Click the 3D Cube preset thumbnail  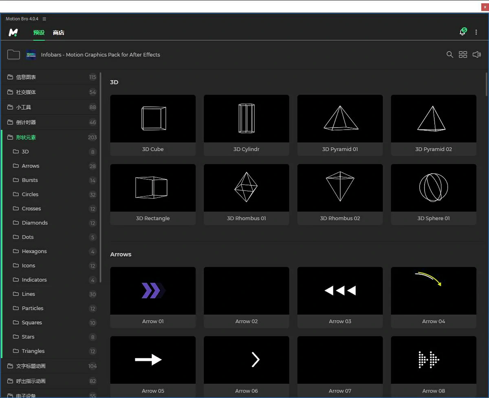pos(153,119)
